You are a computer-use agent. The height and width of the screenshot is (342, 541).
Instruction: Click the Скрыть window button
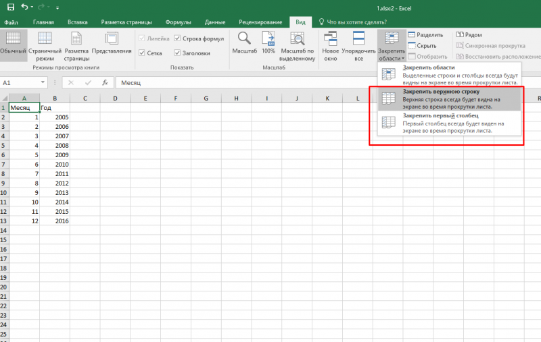[x=422, y=45]
